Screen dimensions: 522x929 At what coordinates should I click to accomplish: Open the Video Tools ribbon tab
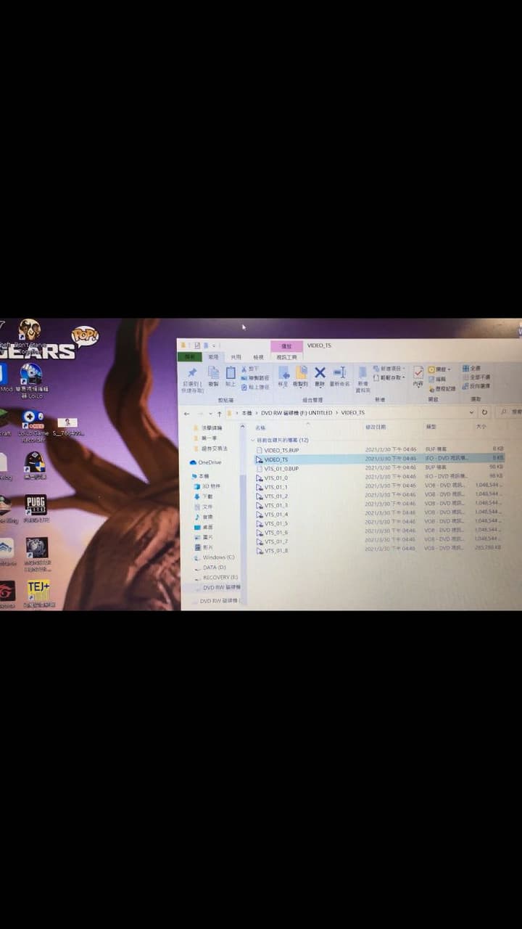coord(286,357)
